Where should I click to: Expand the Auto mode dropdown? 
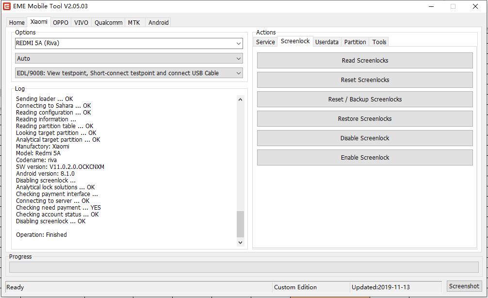tap(129, 59)
